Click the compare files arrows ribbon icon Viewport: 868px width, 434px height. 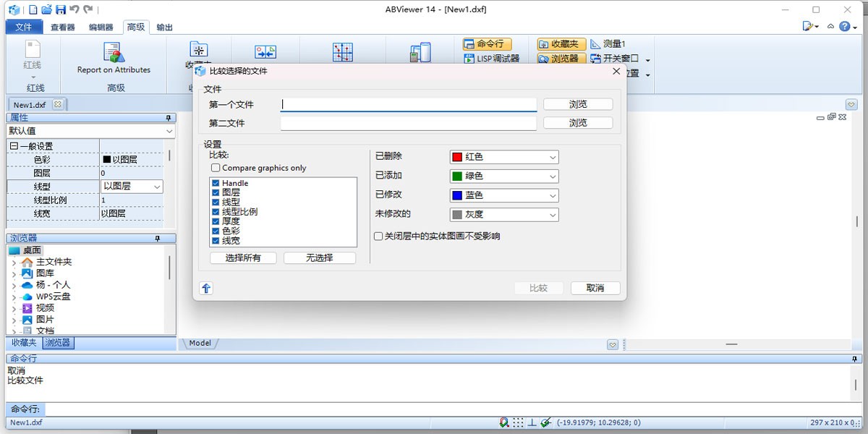[265, 52]
